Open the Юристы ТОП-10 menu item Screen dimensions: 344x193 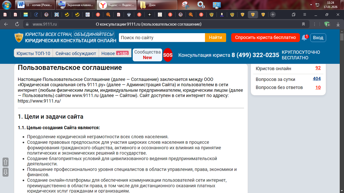pos(33,53)
